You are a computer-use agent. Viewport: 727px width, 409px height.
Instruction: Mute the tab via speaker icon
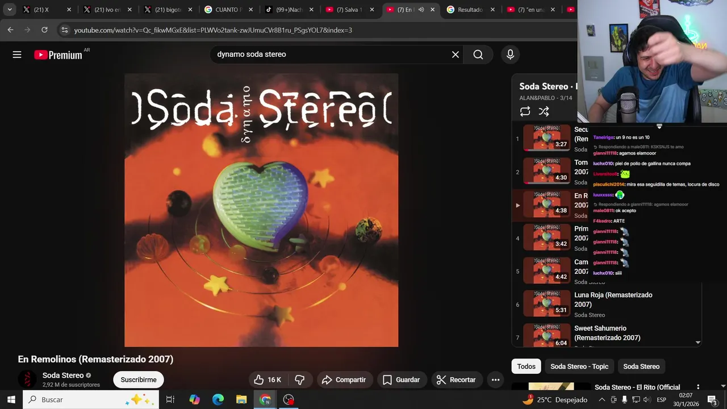click(x=421, y=10)
